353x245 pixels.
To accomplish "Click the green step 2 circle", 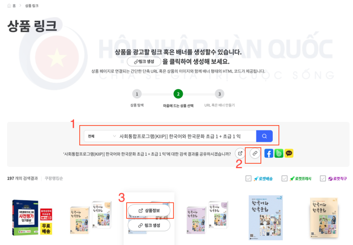I will pos(178,94).
